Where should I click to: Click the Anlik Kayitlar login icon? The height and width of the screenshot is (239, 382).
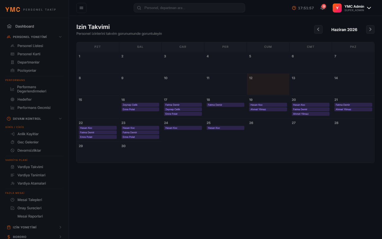coord(12,134)
